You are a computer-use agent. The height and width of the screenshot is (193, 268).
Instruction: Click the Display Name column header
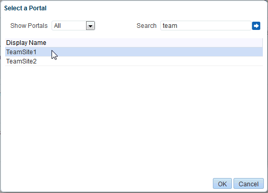click(134, 43)
